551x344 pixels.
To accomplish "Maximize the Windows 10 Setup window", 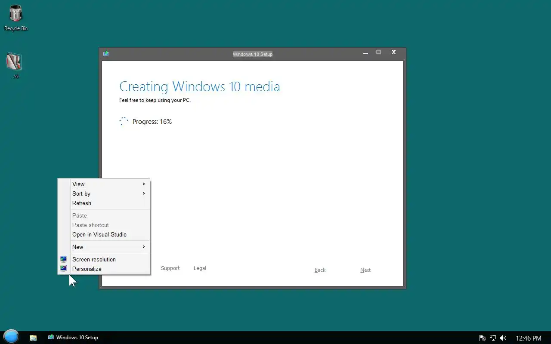I will point(378,52).
